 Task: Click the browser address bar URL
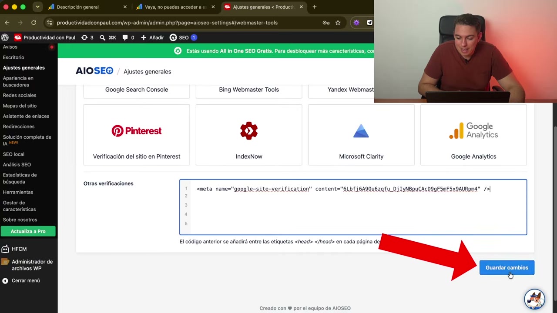(167, 23)
